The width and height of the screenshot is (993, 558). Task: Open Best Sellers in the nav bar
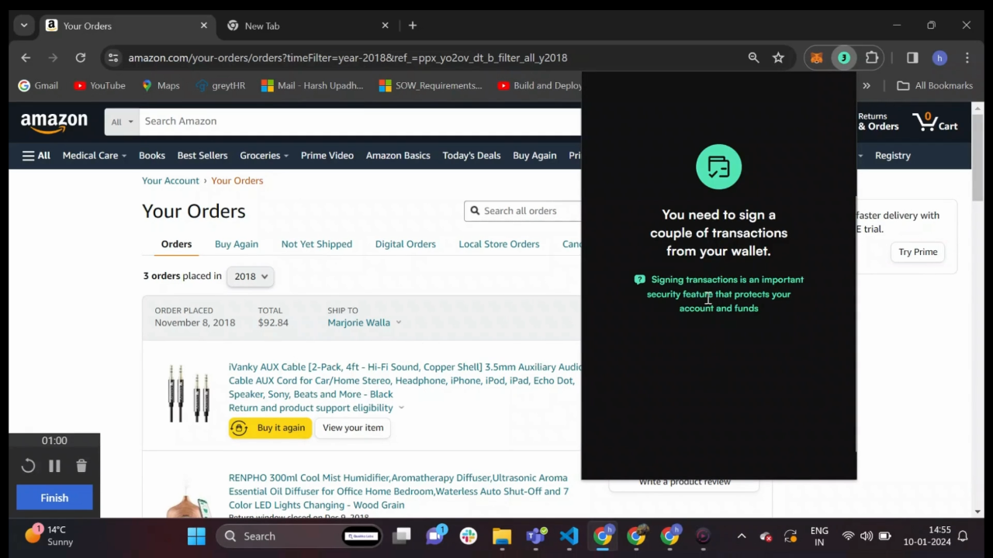202,156
